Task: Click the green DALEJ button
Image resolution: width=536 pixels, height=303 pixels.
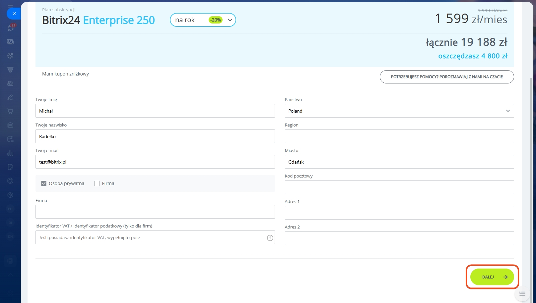Action: click(492, 277)
